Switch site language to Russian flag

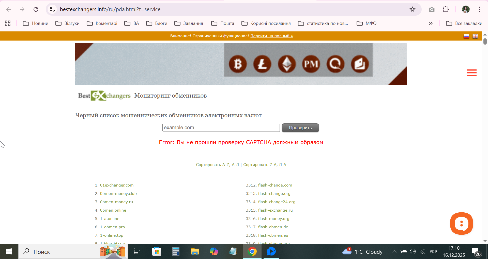[x=466, y=36]
